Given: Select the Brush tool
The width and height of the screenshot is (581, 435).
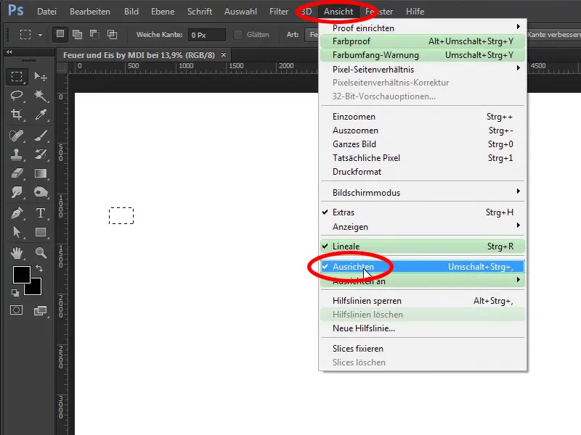Looking at the screenshot, I should coord(41,136).
